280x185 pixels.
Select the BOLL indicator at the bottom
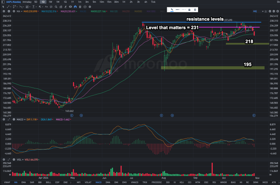click(x=48, y=182)
